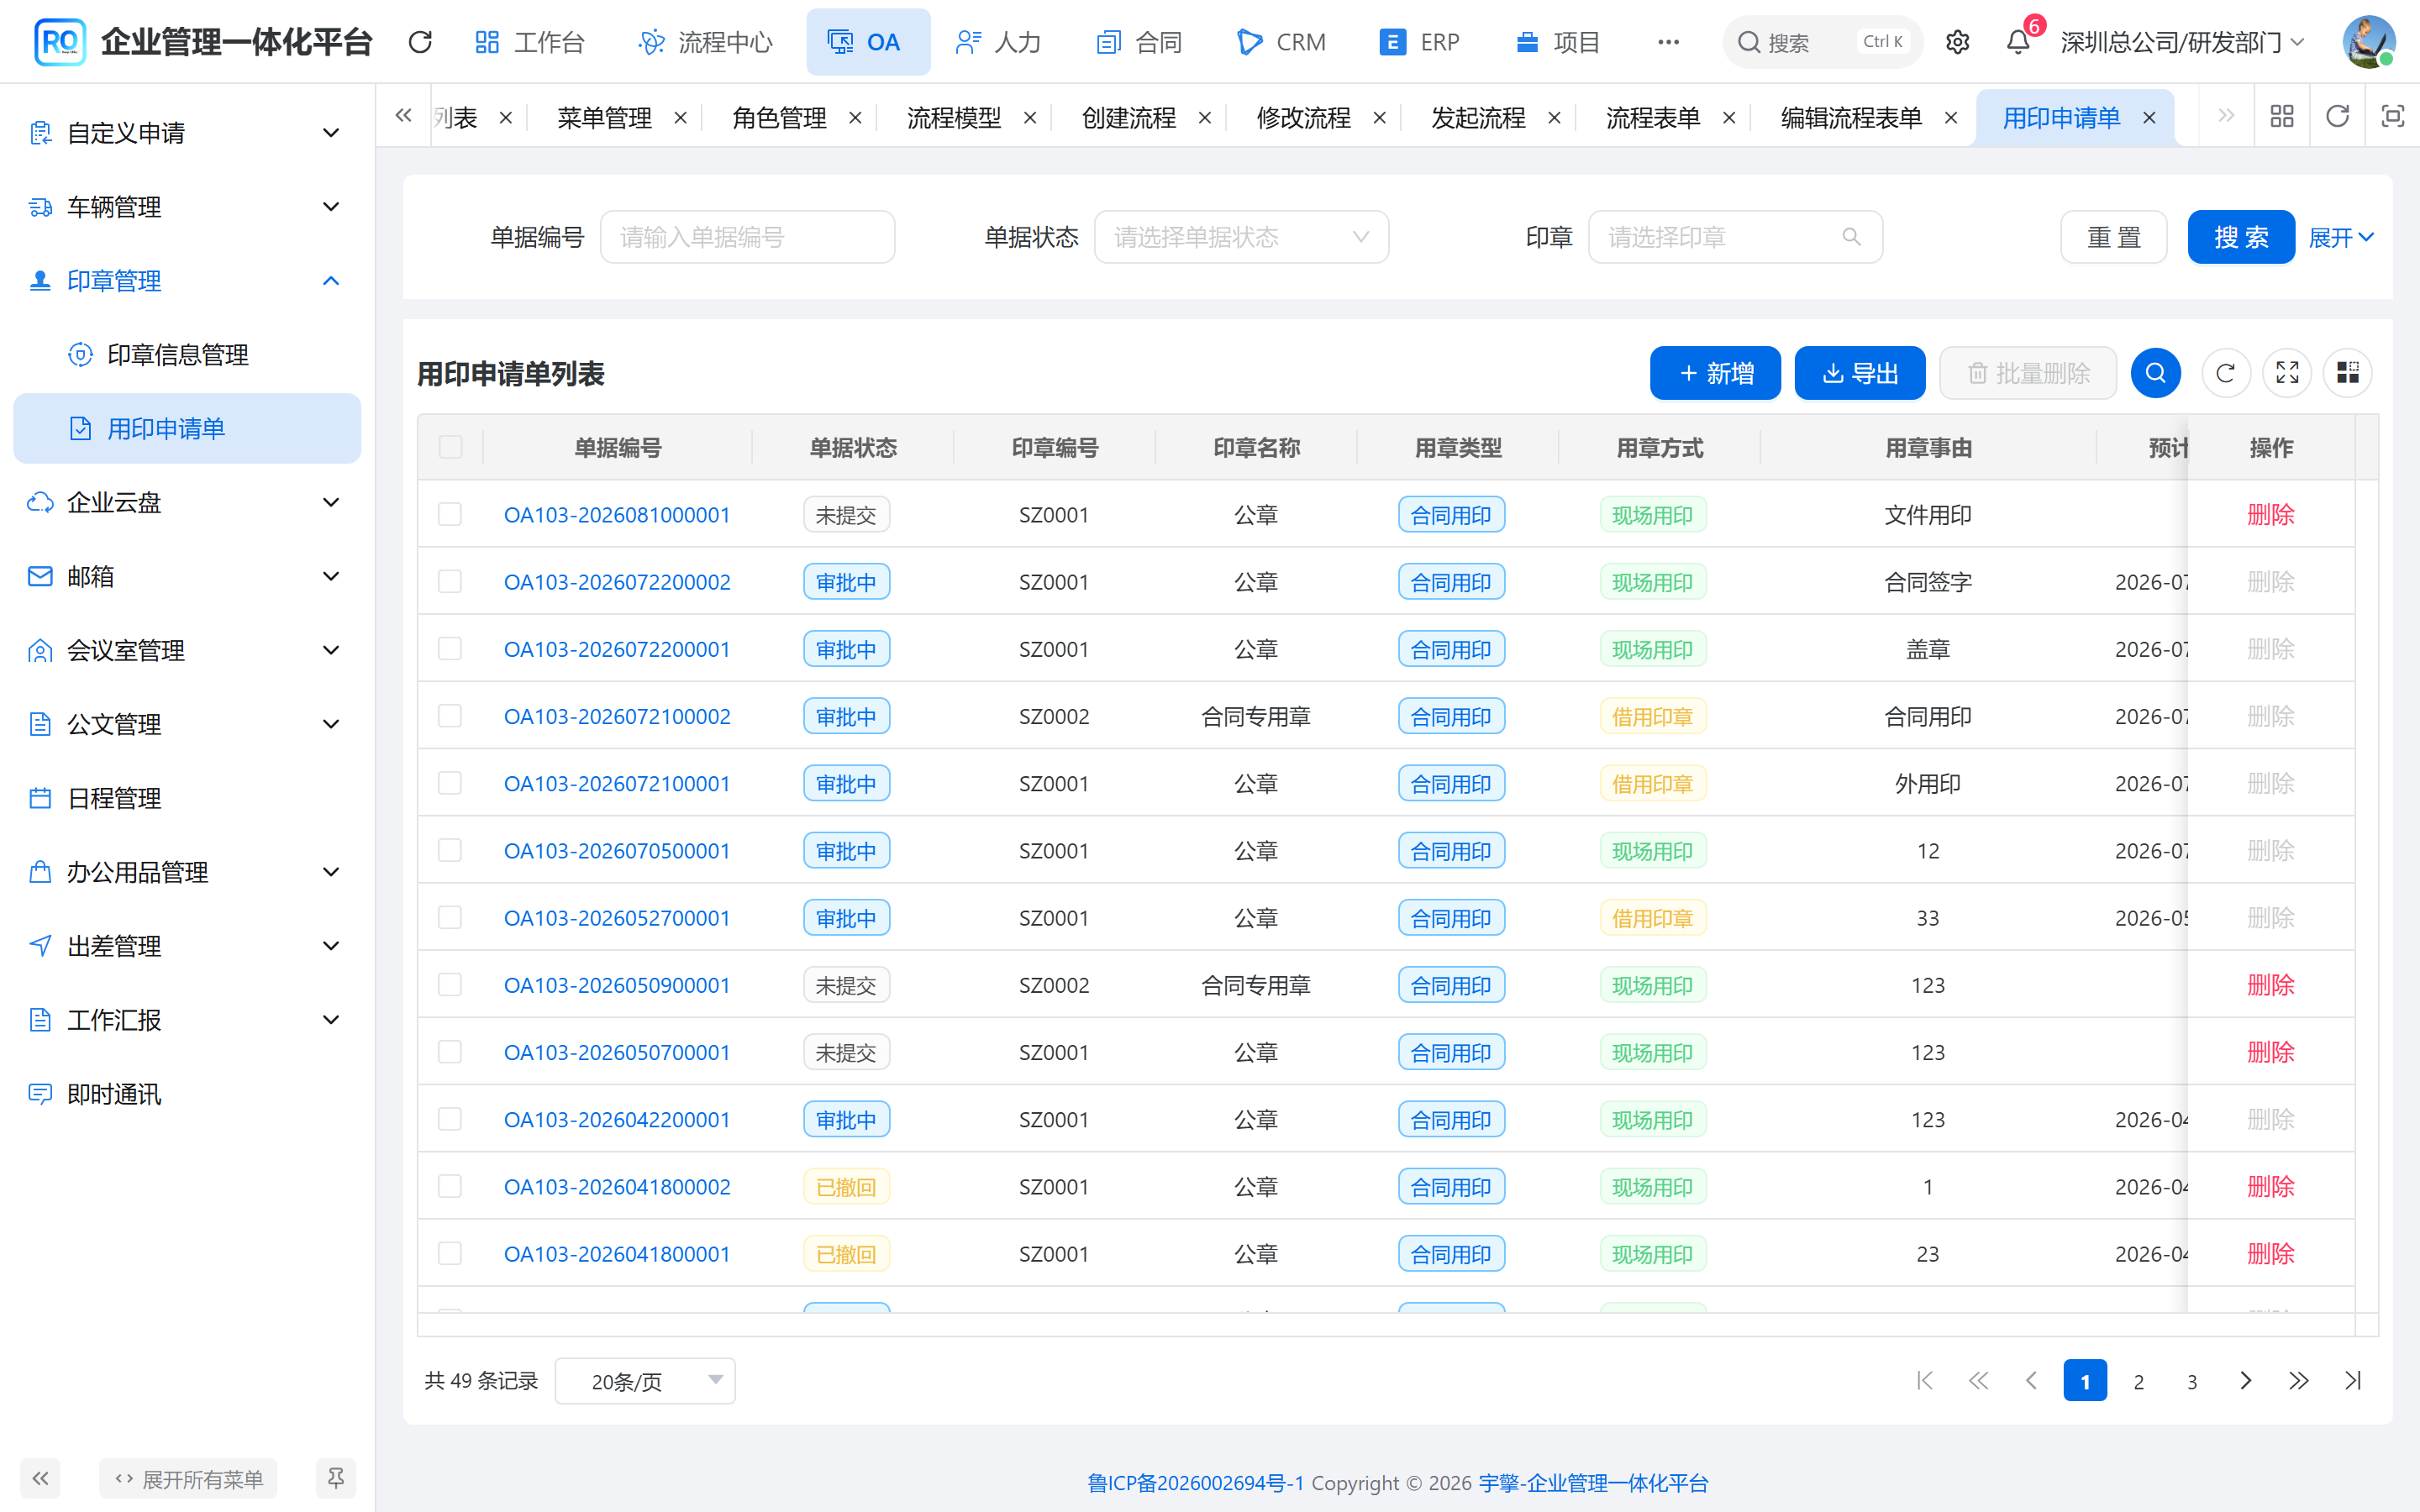
Task: Open the notification bell with badge 6
Action: click(2018, 42)
